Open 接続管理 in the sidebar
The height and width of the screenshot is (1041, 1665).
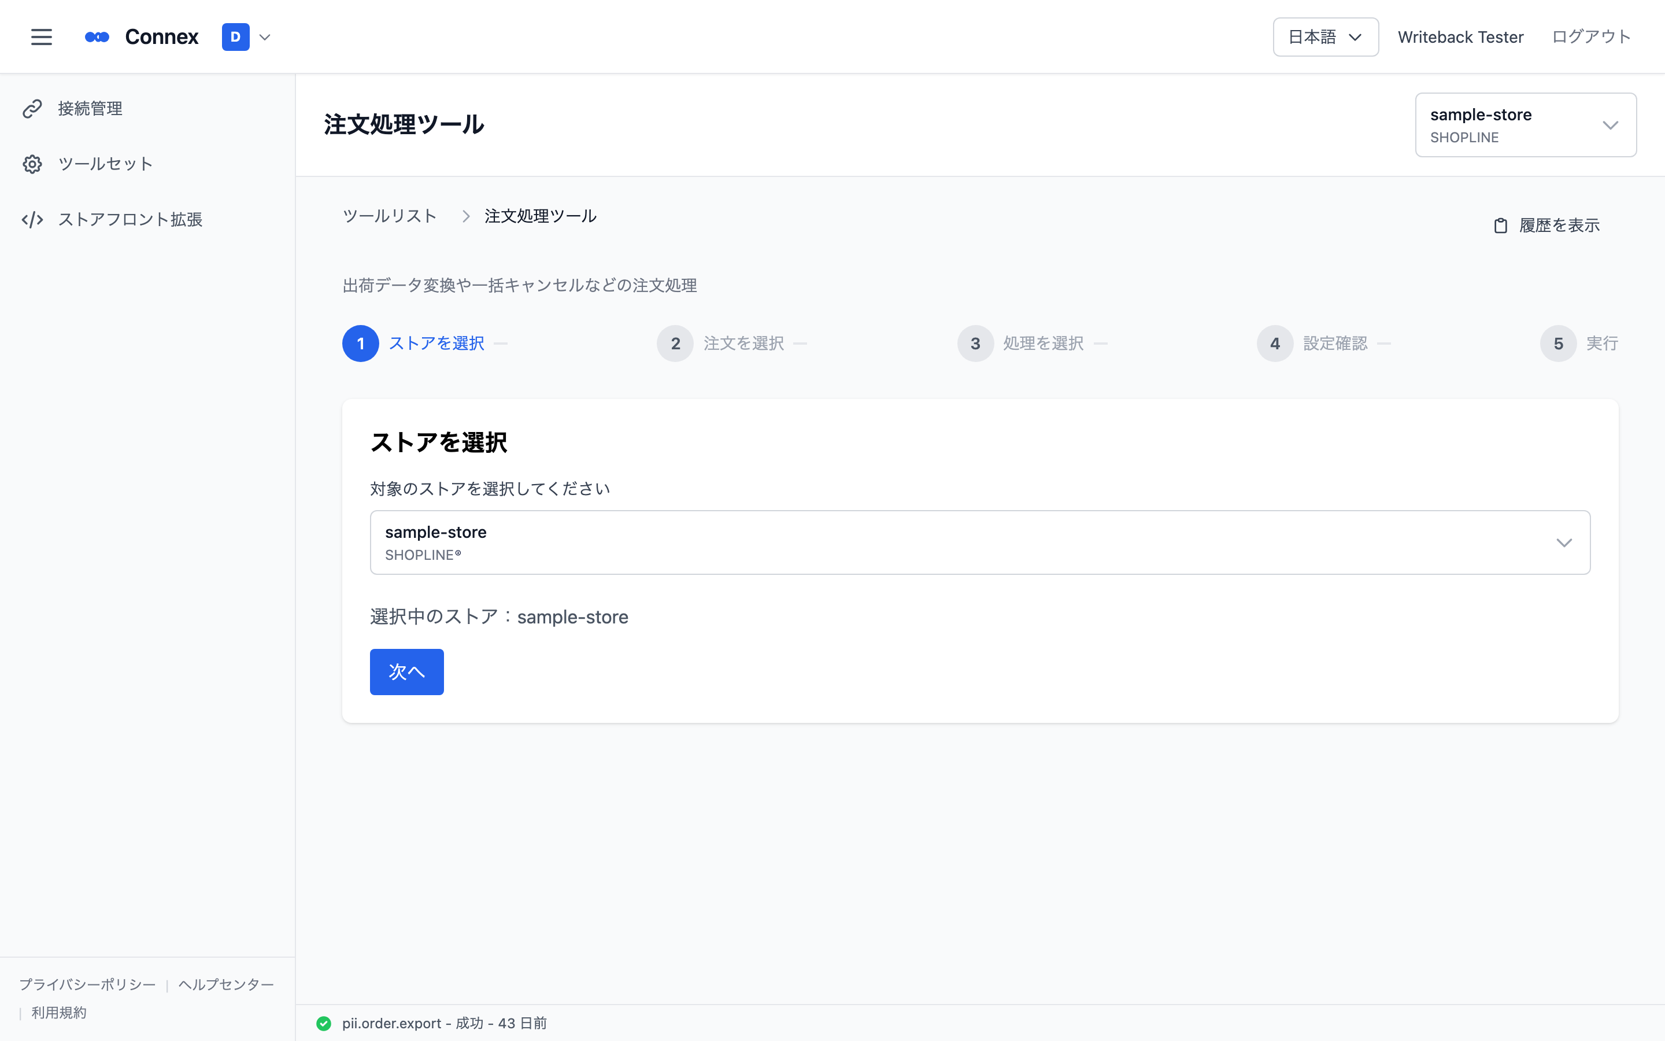pyautogui.click(x=90, y=109)
